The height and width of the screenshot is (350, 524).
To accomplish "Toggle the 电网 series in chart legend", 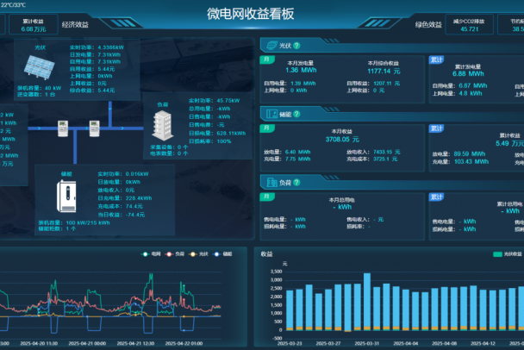I will coord(153,254).
